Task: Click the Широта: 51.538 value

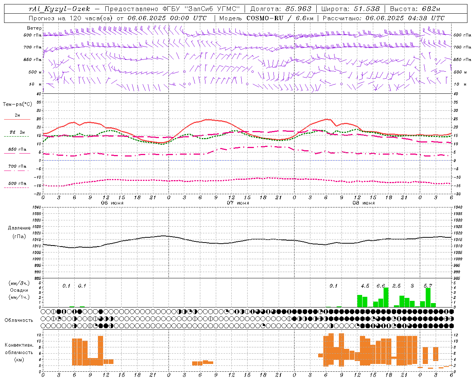Action: tap(351, 9)
